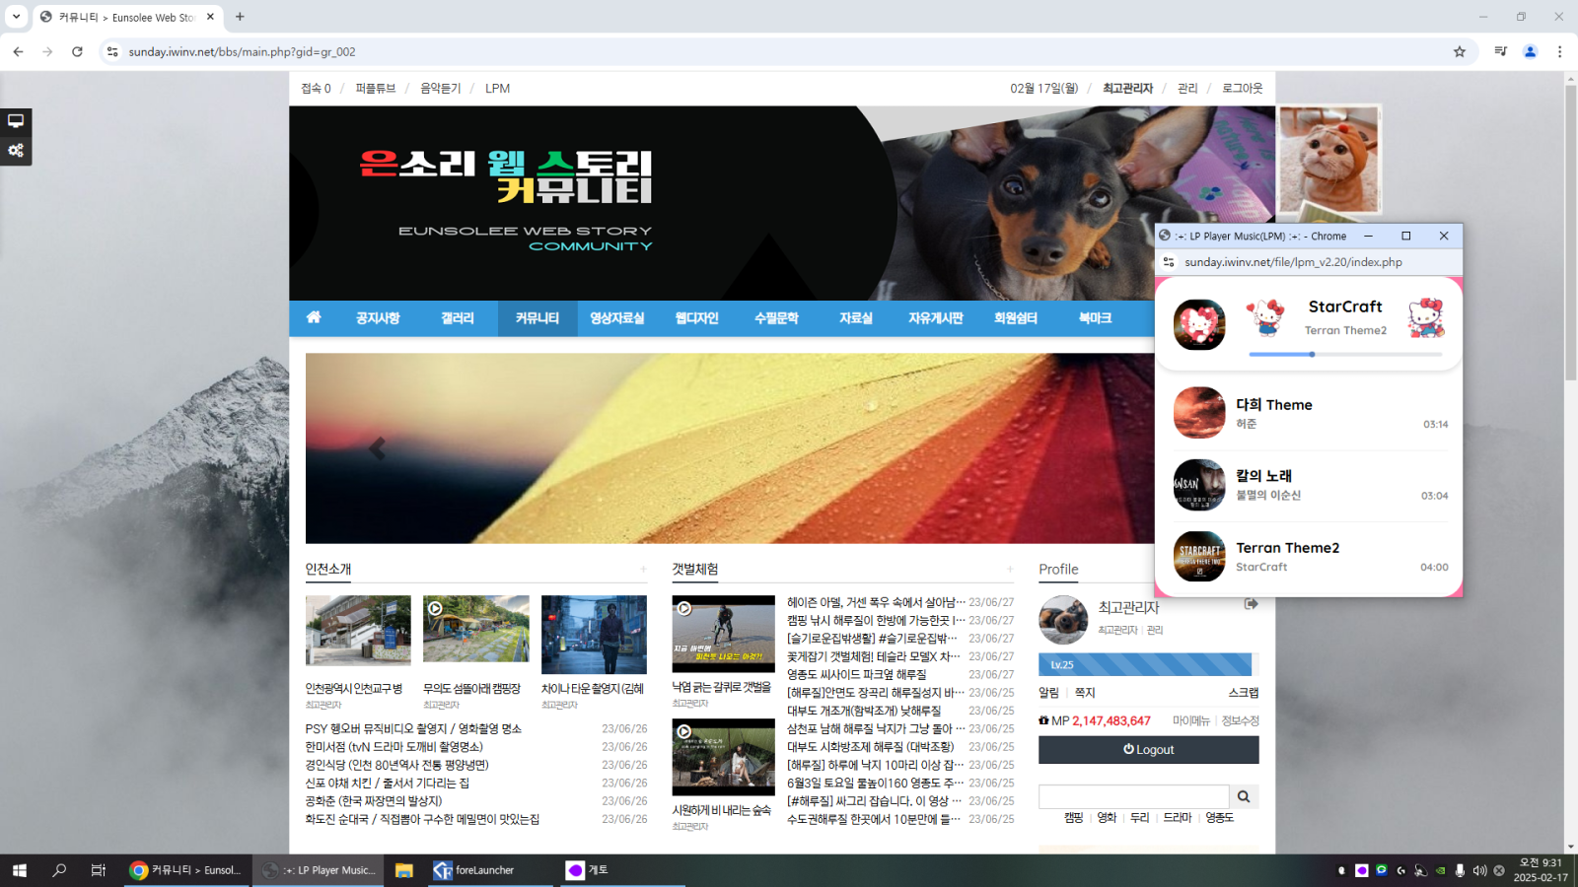Click the home icon in the blue navigation bar
Image resolution: width=1578 pixels, height=887 pixels.
[x=314, y=317]
